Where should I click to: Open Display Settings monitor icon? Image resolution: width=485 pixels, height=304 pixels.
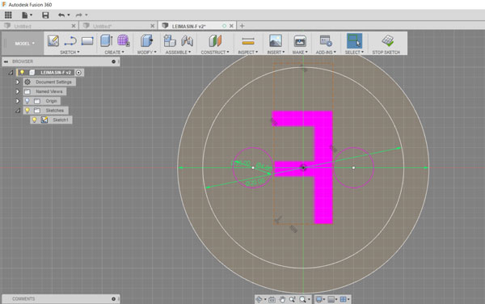[318, 299]
